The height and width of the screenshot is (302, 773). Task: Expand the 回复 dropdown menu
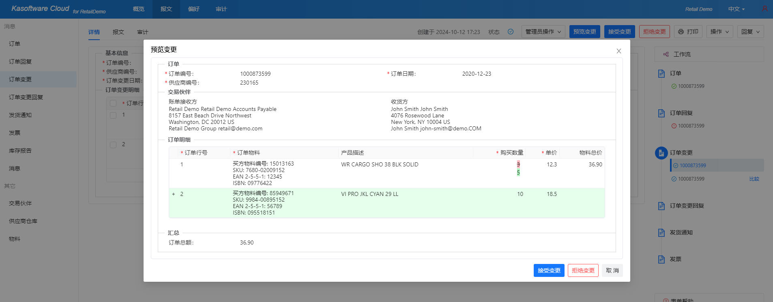750,32
